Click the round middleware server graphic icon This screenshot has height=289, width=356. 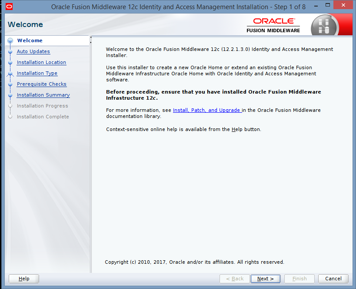(x=325, y=25)
